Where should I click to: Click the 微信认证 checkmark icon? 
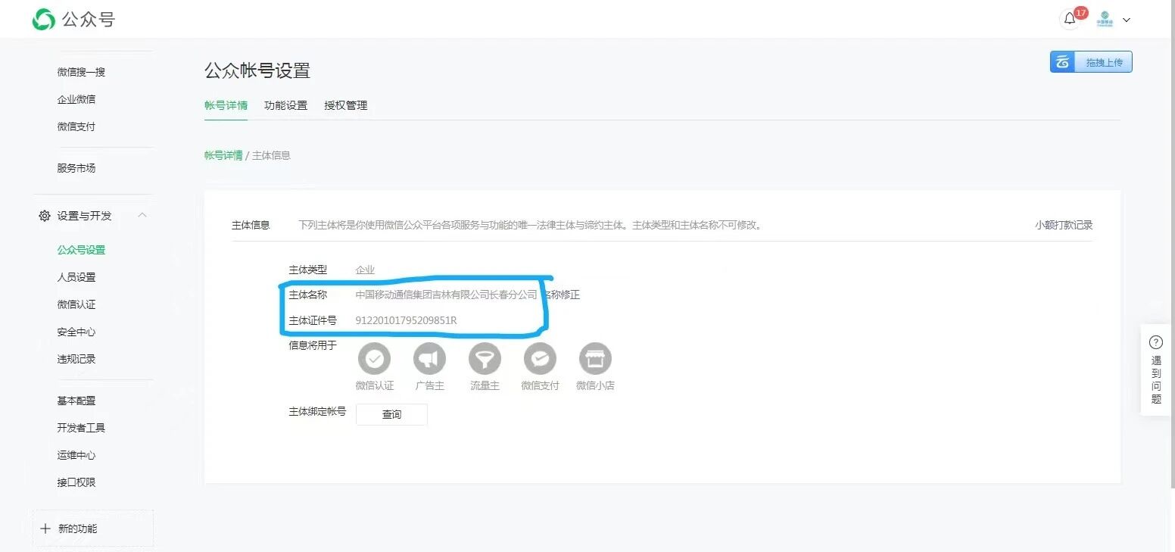click(x=375, y=359)
